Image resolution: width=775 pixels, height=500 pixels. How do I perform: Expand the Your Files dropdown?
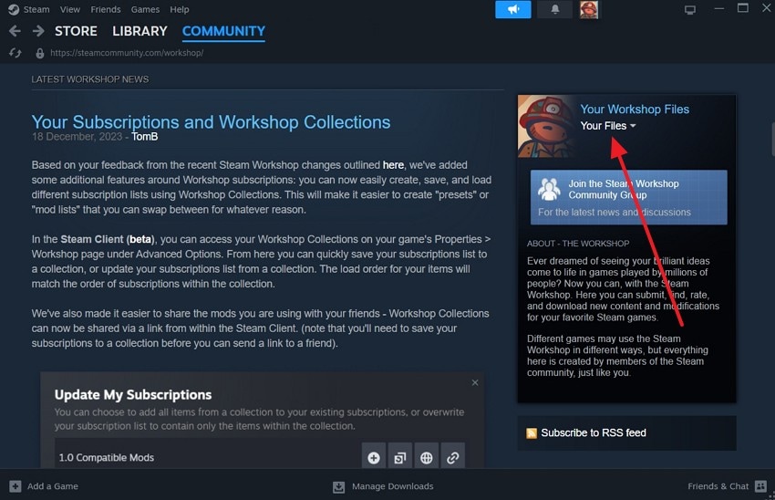click(x=608, y=126)
